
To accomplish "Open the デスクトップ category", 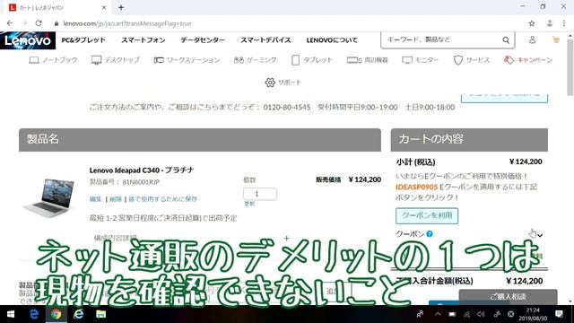I will click(116, 60).
